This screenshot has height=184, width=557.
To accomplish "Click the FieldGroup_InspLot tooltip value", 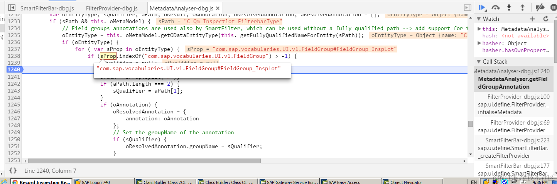I will tap(189, 68).
